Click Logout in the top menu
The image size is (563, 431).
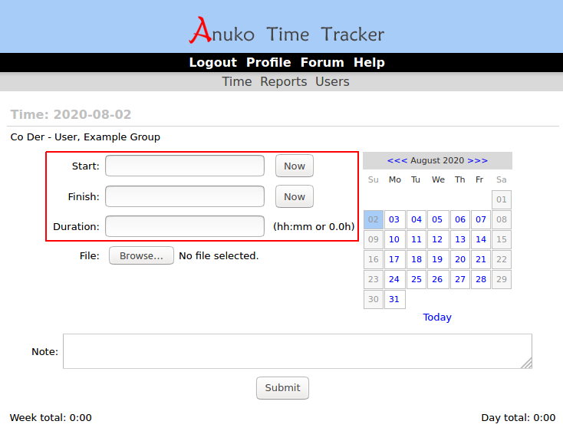tap(212, 63)
